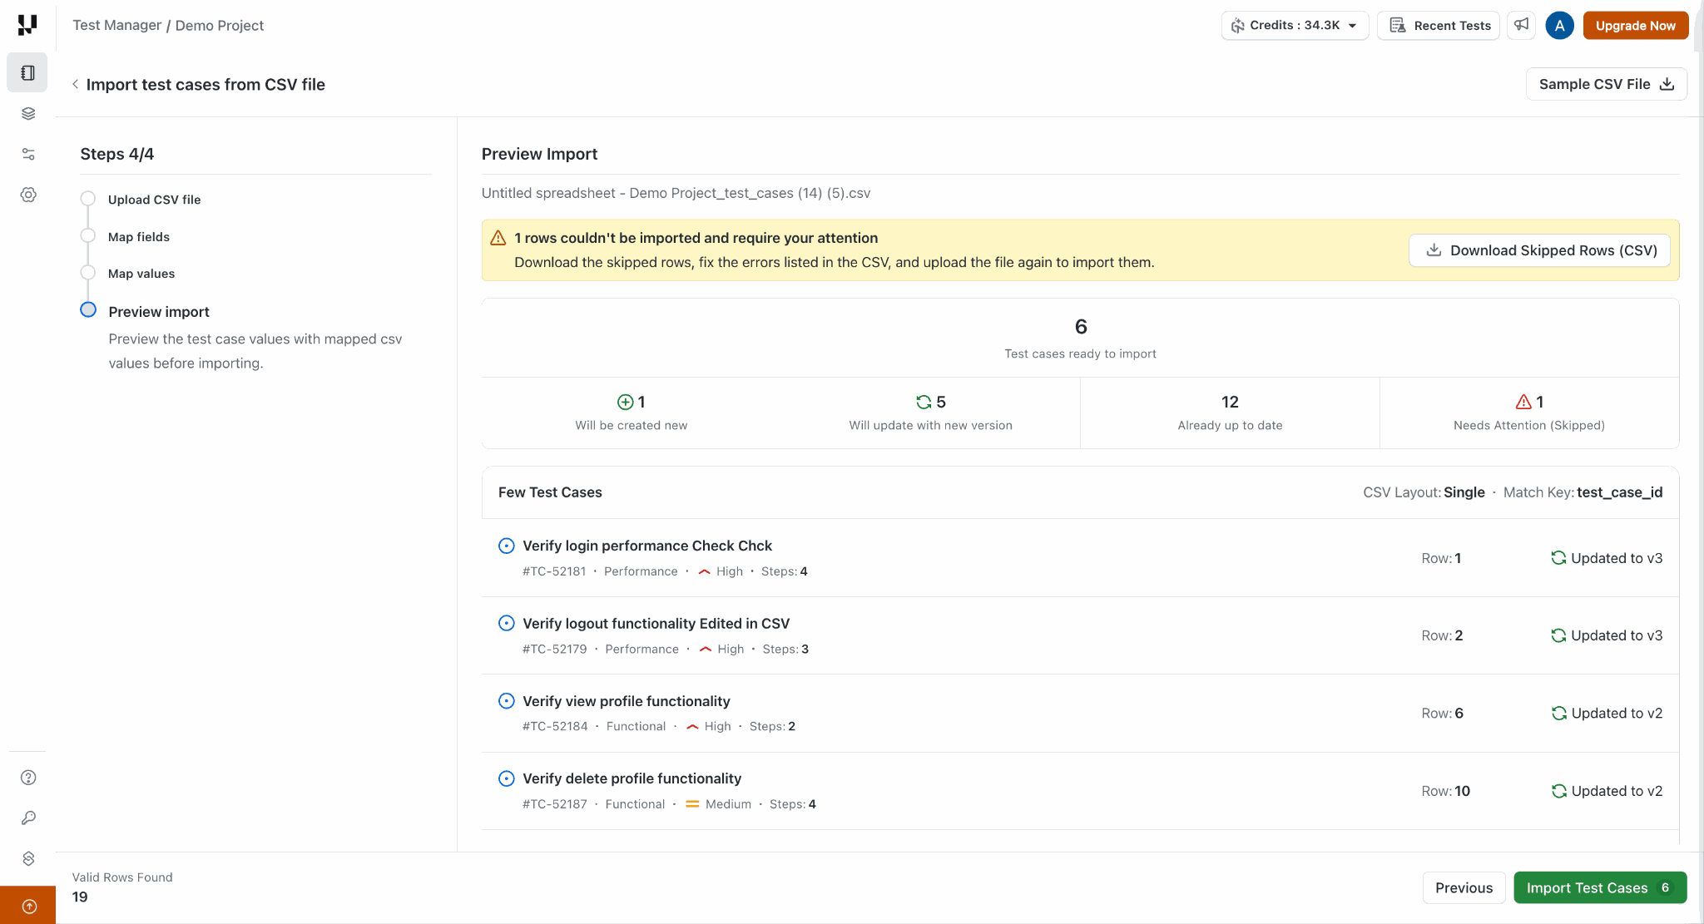The width and height of the screenshot is (1704, 924).
Task: Select the Map fields step
Action: coord(138,237)
